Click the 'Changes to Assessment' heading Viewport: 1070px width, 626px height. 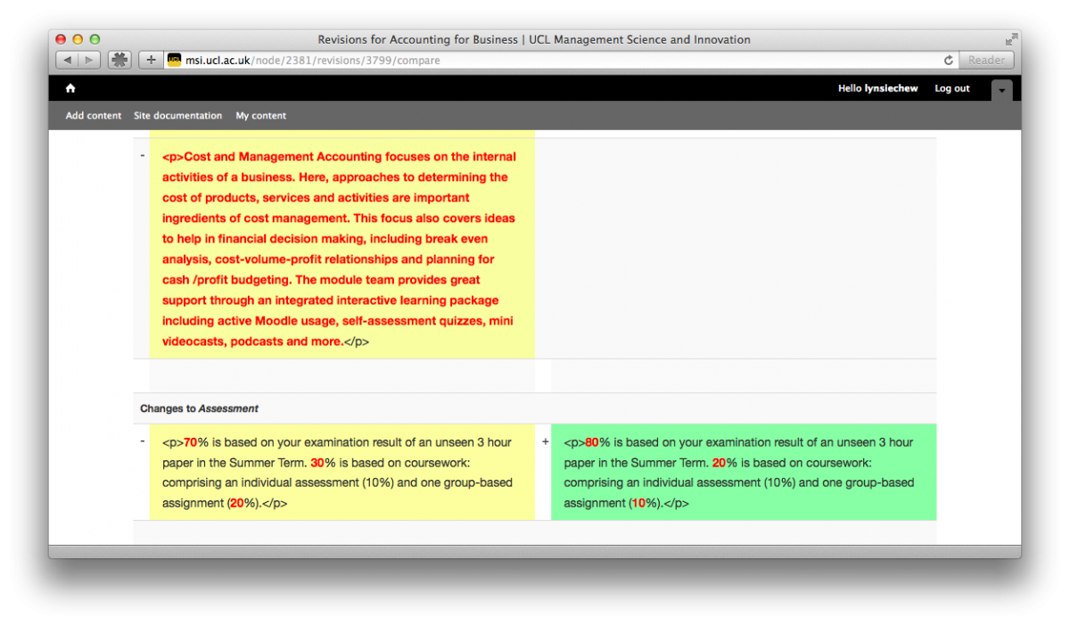pyautogui.click(x=199, y=408)
